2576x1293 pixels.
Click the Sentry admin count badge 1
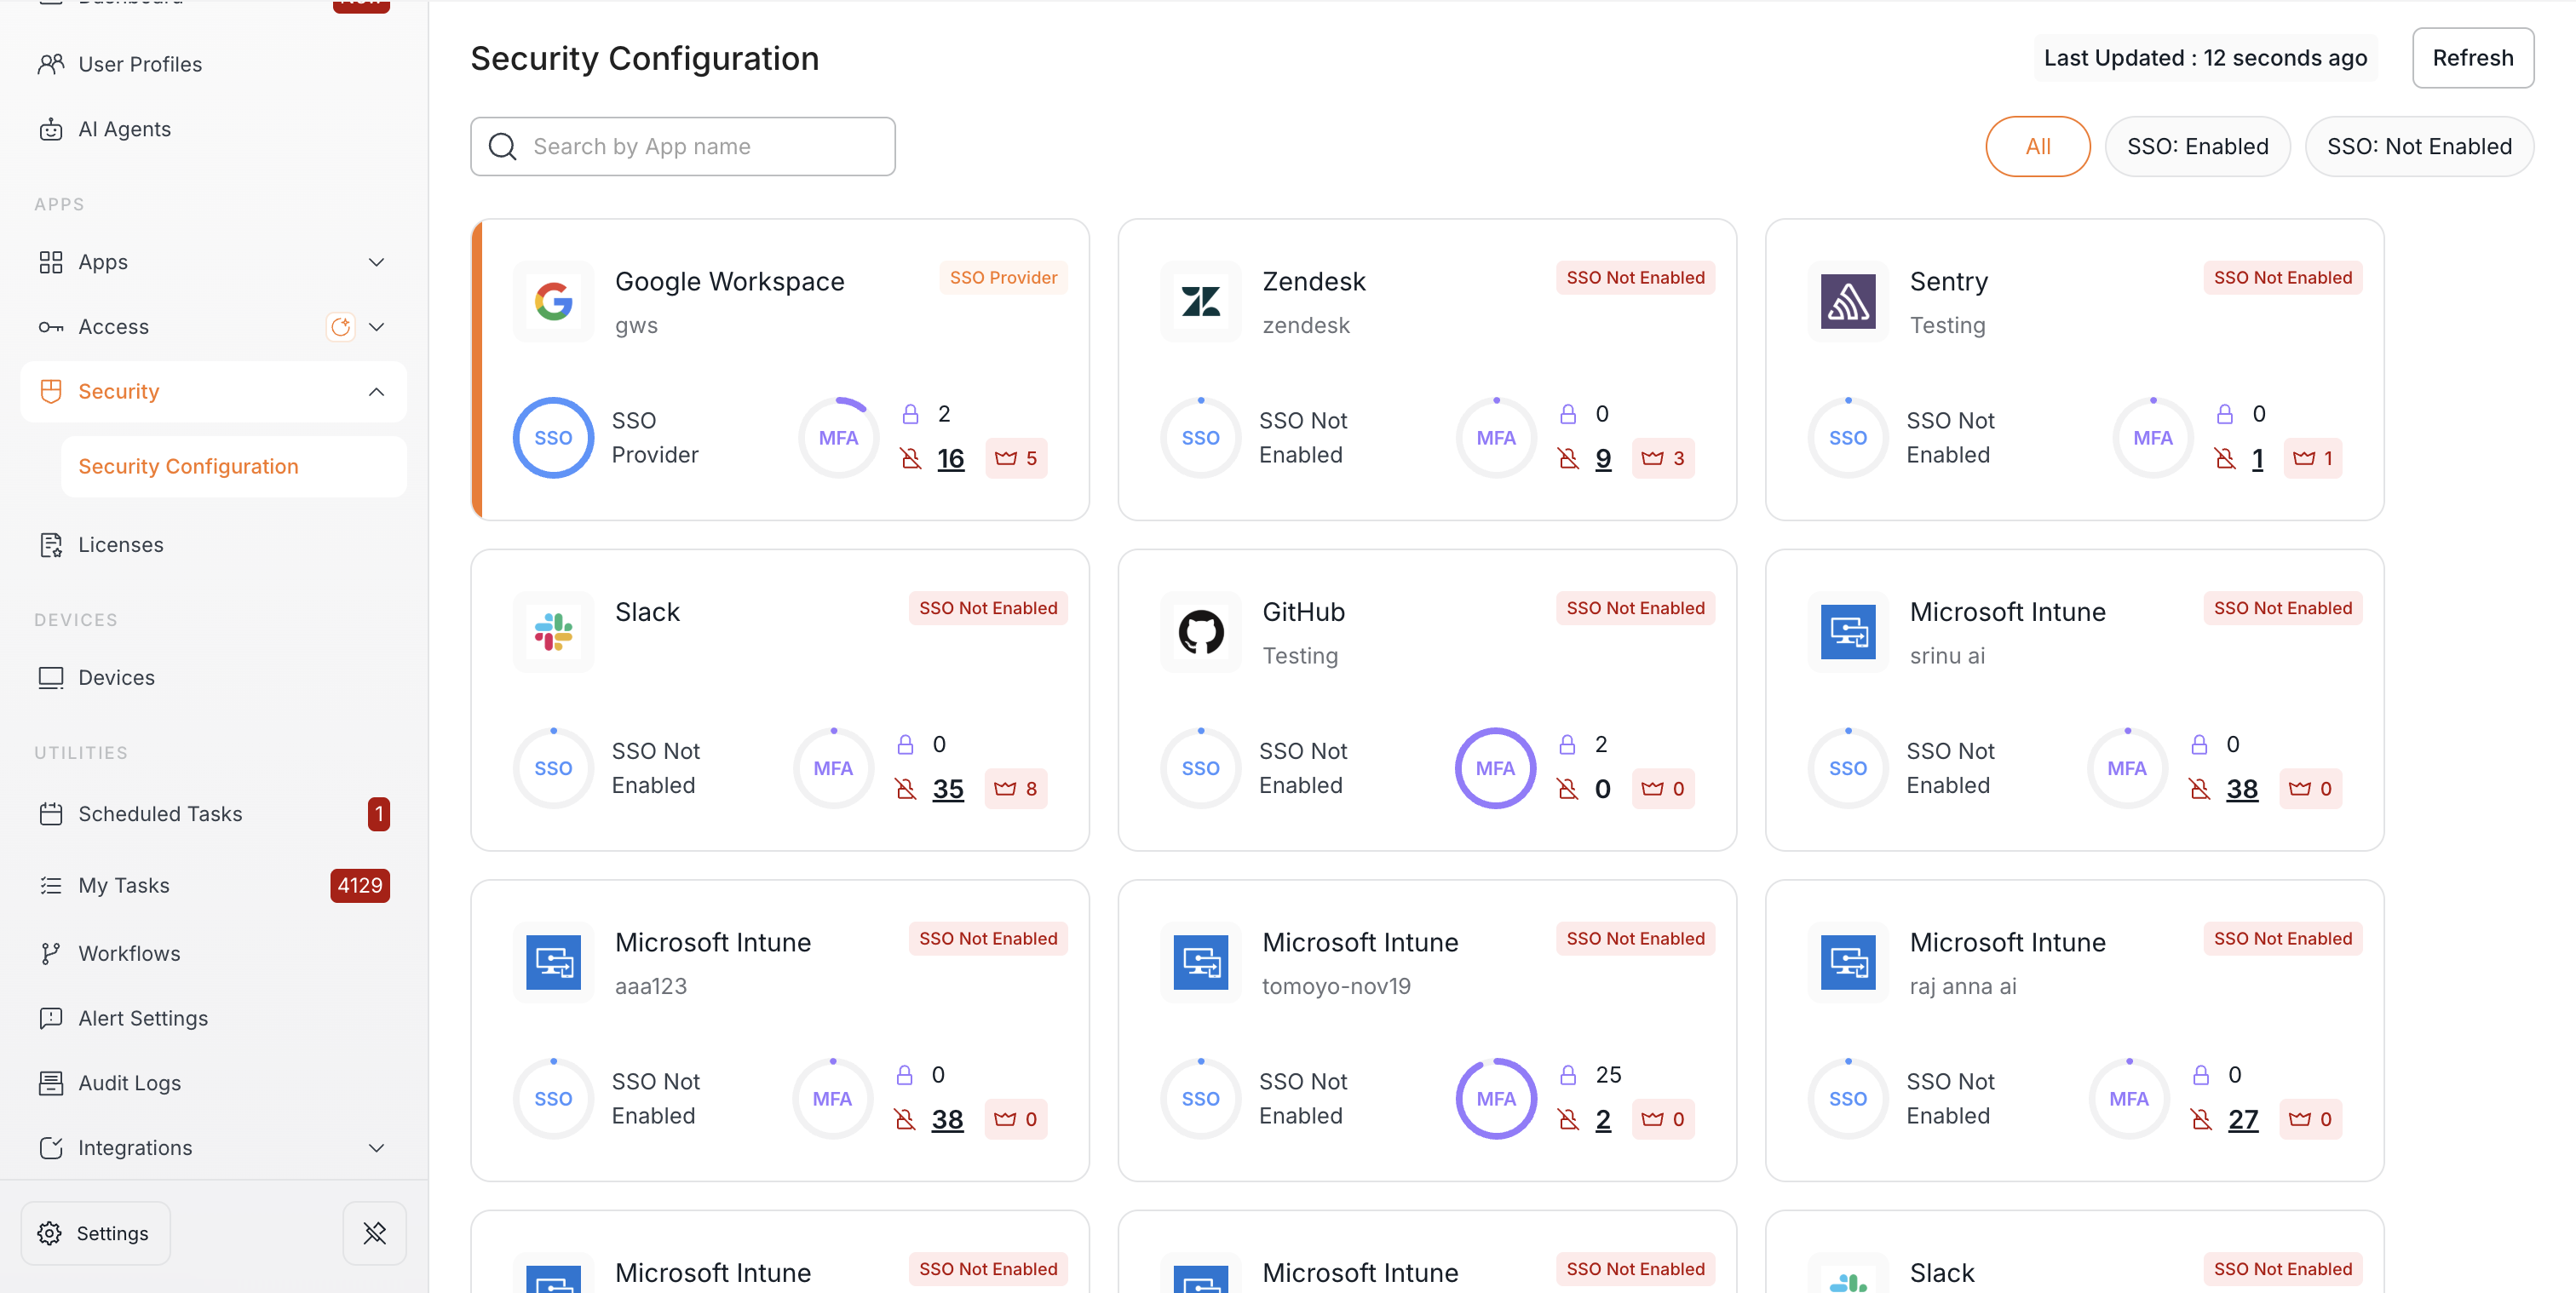point(2313,458)
